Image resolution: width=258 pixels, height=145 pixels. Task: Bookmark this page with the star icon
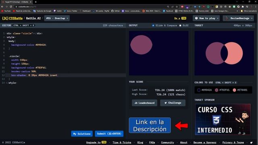pos(177,6)
